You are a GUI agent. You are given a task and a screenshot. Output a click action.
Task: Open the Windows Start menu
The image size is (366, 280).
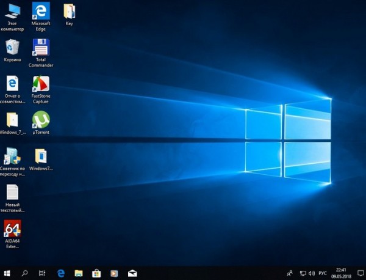(x=7, y=273)
